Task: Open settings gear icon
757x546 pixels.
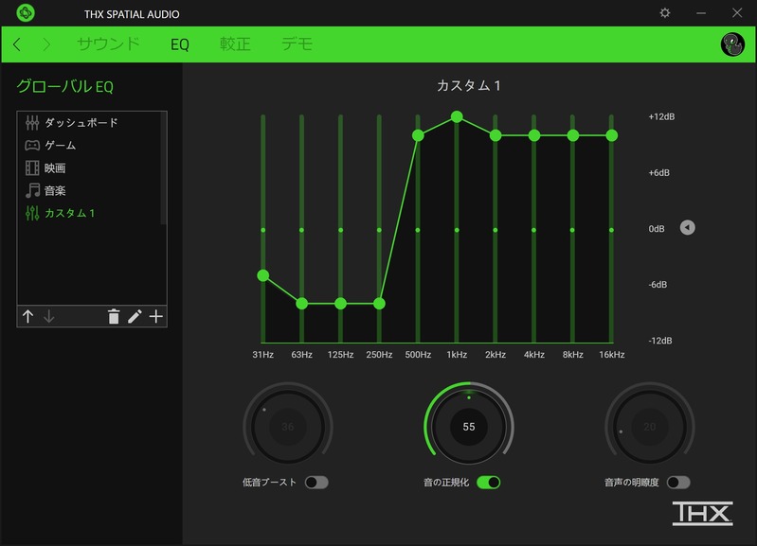Action: tap(665, 13)
